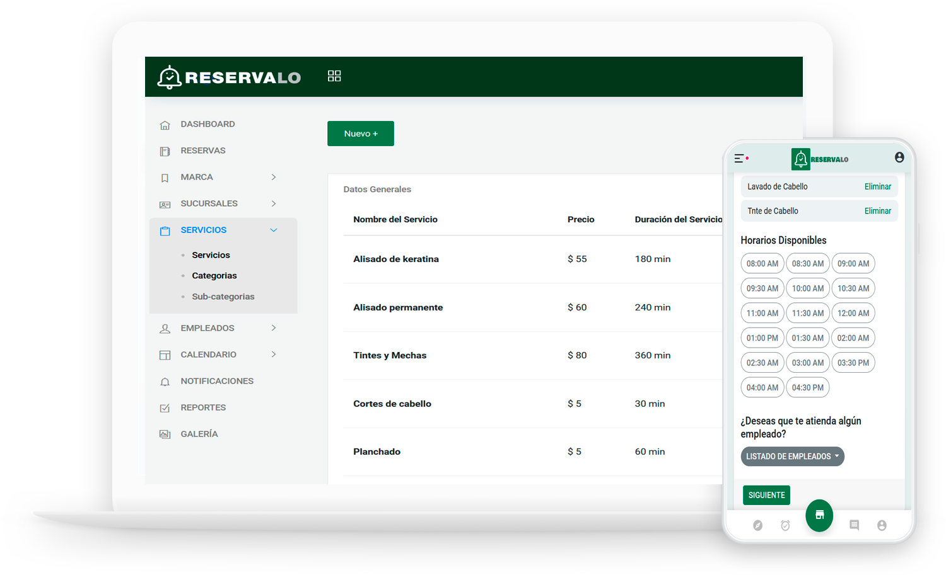Go to RESERVAS in the sidebar
Viewport: 946px width, 575px height.
tap(203, 151)
